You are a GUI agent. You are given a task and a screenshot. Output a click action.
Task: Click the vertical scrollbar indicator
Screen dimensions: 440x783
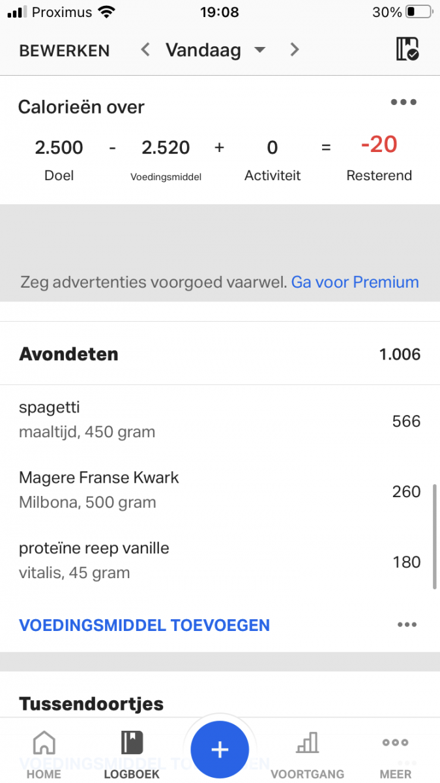(434, 536)
